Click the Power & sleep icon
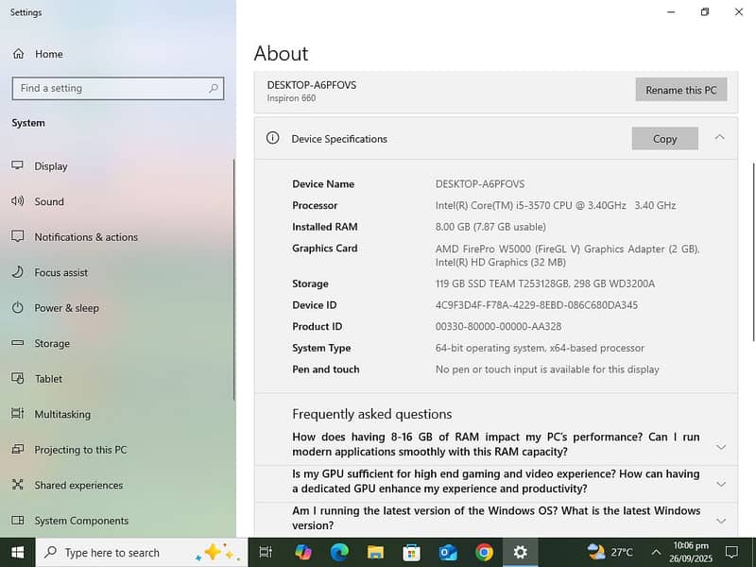The image size is (756, 567). click(17, 308)
